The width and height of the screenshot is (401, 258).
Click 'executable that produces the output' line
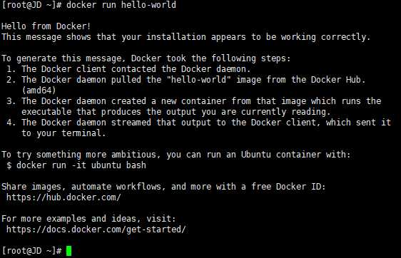pyautogui.click(x=176, y=112)
